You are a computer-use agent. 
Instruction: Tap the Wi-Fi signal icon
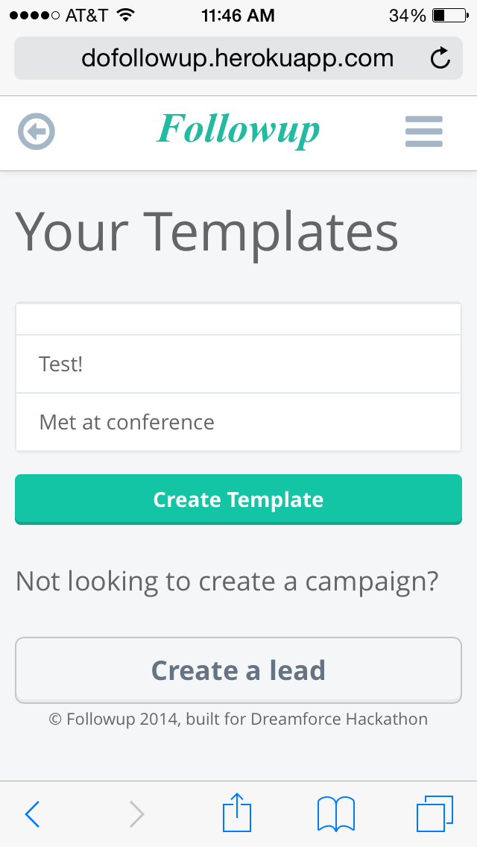(125, 15)
